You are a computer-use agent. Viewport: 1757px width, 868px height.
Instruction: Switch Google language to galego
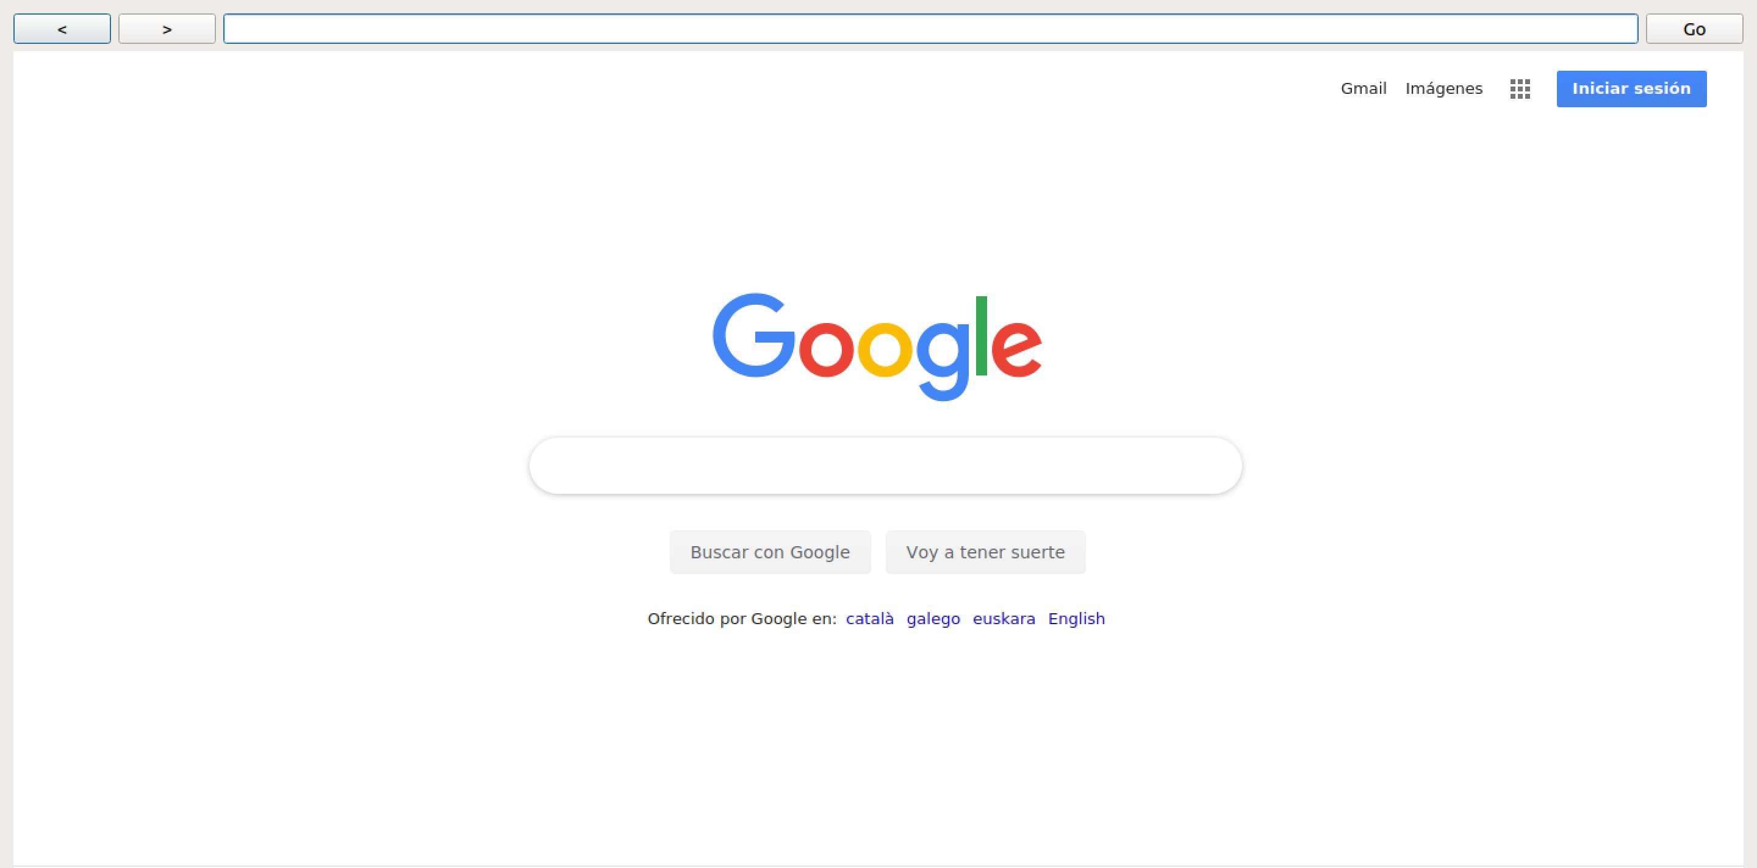933,619
